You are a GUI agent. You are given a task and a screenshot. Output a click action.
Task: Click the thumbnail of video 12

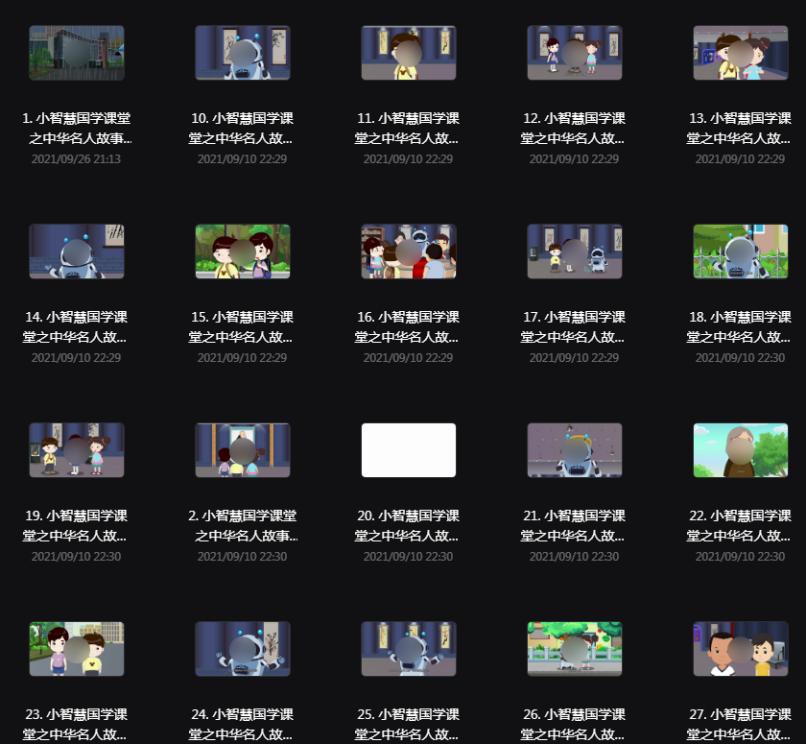[575, 53]
